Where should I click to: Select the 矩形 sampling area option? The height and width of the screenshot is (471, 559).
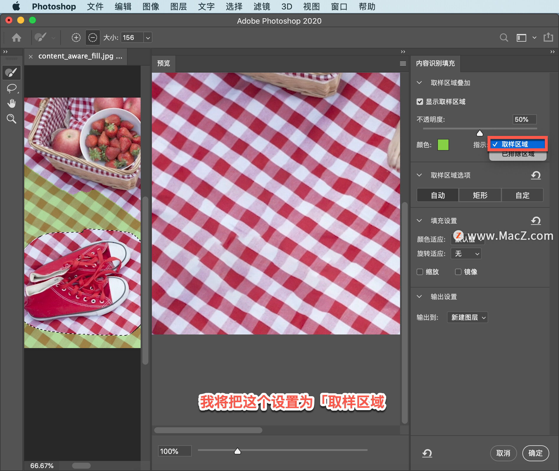click(480, 195)
